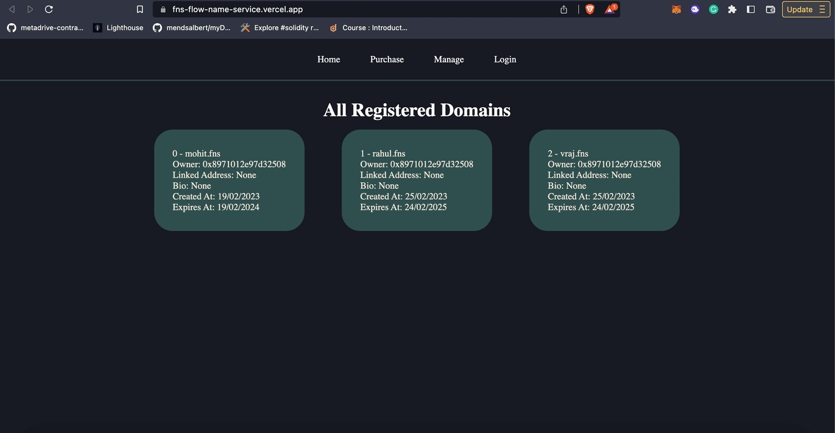Open the purple round extension icon
835x433 pixels.
click(x=695, y=9)
